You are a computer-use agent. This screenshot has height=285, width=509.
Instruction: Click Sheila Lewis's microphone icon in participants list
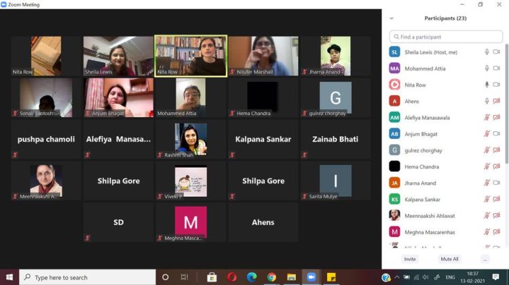[487, 52]
